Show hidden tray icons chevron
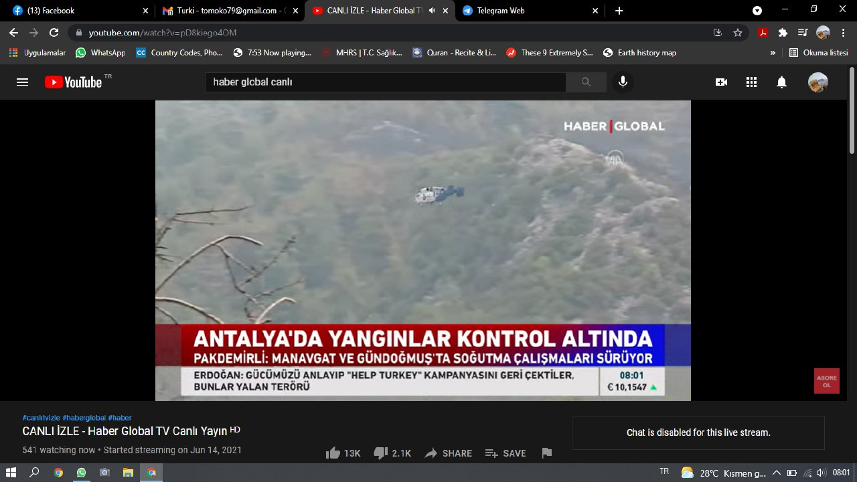The width and height of the screenshot is (857, 482). pyautogui.click(x=777, y=473)
